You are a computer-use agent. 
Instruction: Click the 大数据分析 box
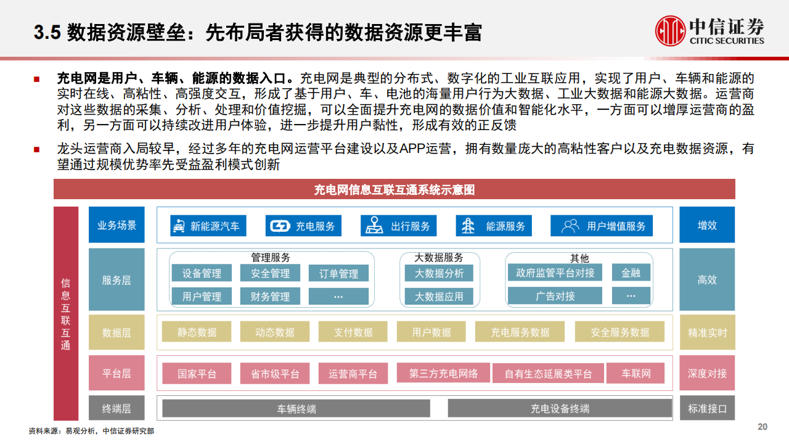[x=439, y=273]
